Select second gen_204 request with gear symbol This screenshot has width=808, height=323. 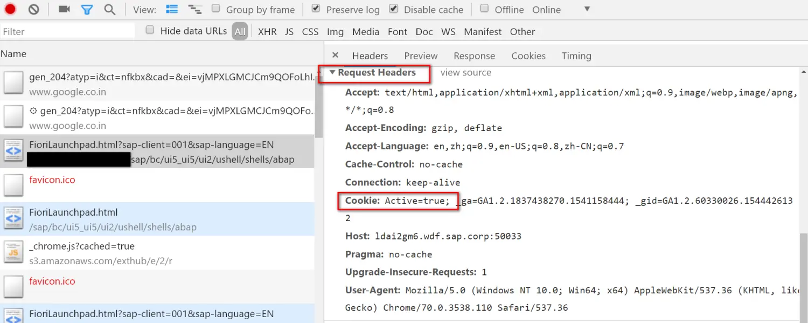[157, 118]
